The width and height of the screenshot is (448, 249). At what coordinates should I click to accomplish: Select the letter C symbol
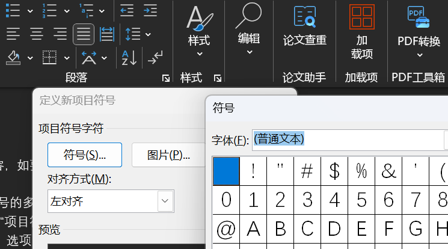point(307,229)
